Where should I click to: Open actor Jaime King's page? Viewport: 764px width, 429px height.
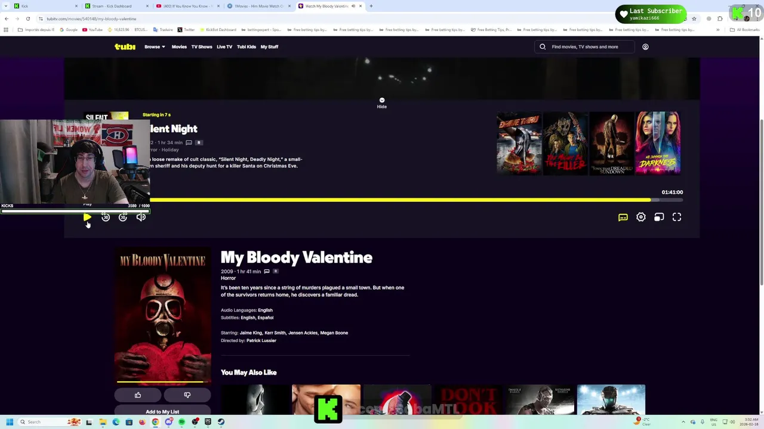pos(251,333)
